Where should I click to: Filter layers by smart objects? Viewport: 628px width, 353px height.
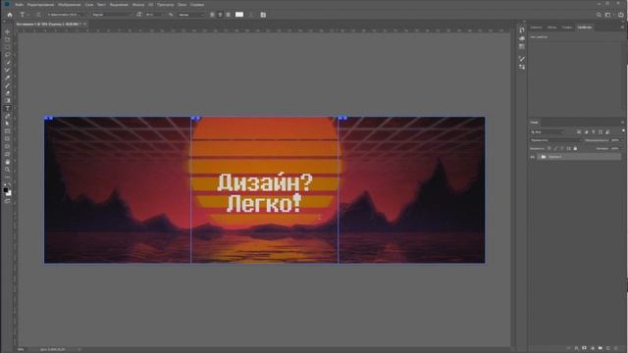pyautogui.click(x=607, y=131)
